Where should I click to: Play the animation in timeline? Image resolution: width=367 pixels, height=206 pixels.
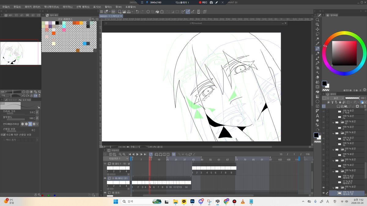point(137,154)
